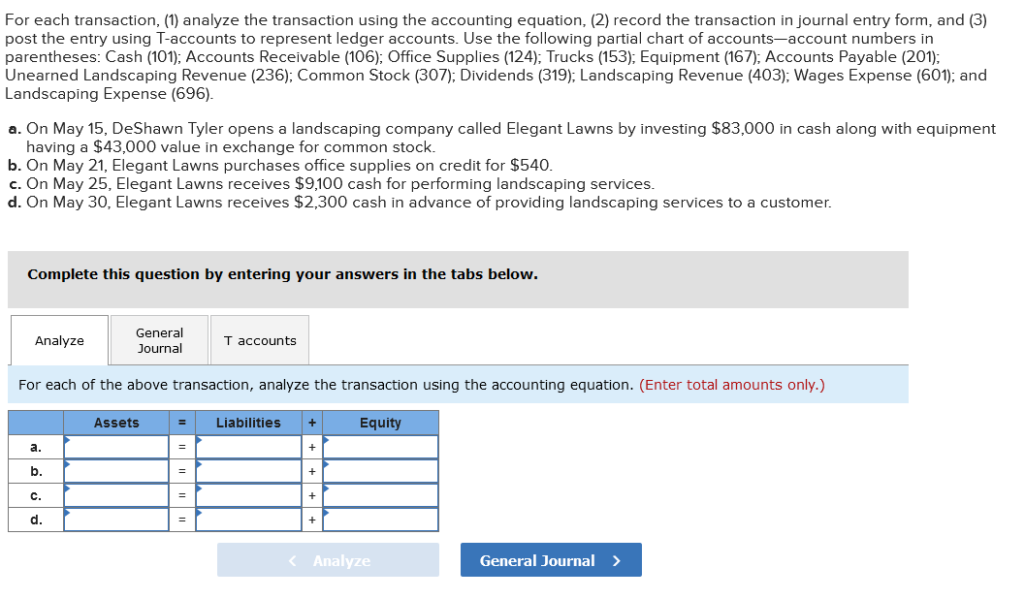Click the blue flag icon in row c Equity cell
Screen dimensions: 1025x599
328,489
